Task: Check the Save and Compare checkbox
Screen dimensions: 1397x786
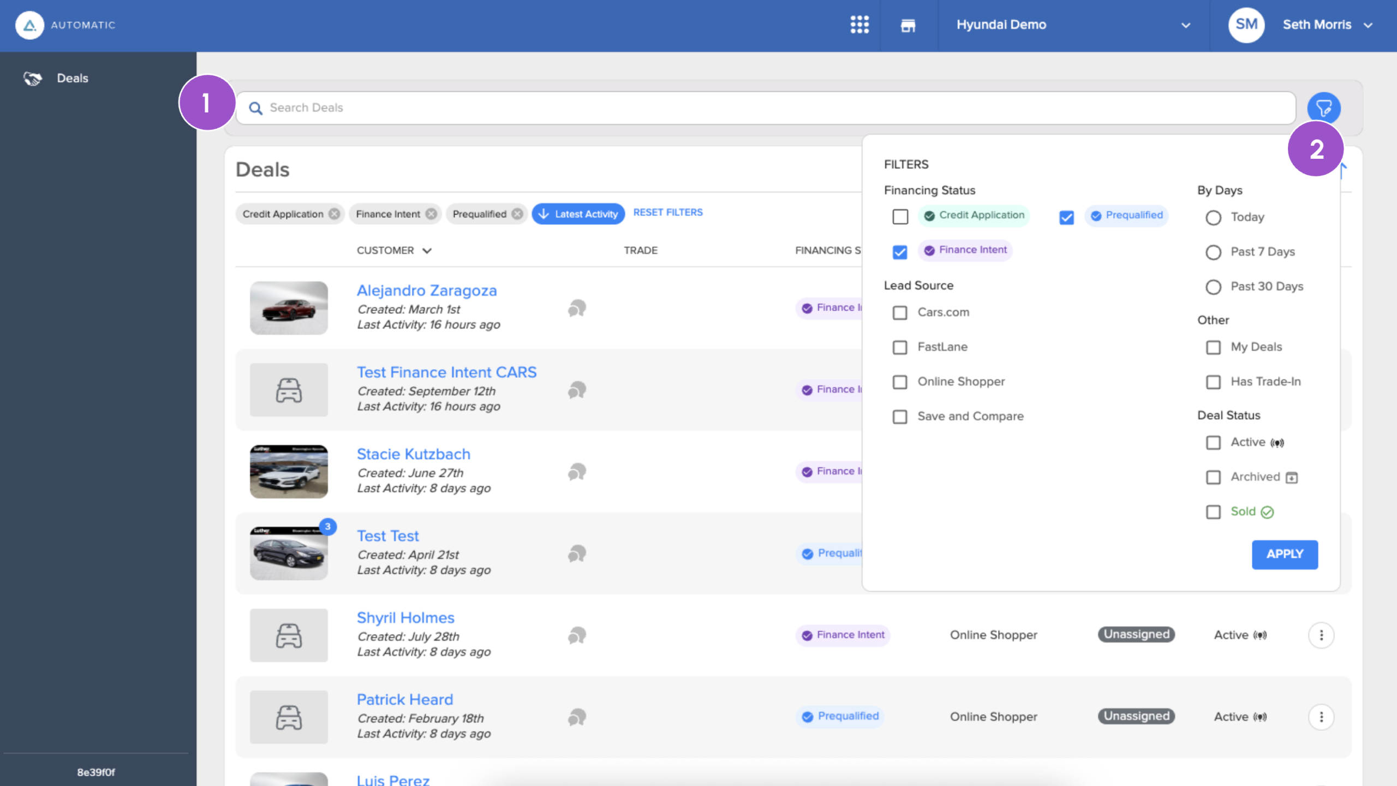Action: (x=900, y=417)
